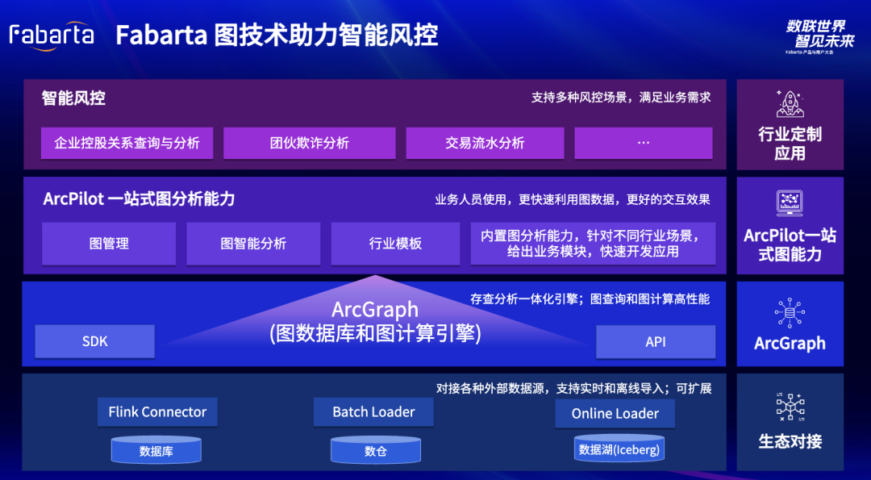Click the ArcPilot 一站式图分析能力 heading
This screenshot has height=480, width=871.
139,199
